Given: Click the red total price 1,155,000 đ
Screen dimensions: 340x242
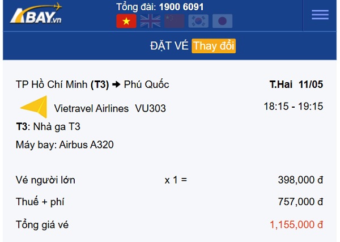Looking at the screenshot, I should click(296, 224).
